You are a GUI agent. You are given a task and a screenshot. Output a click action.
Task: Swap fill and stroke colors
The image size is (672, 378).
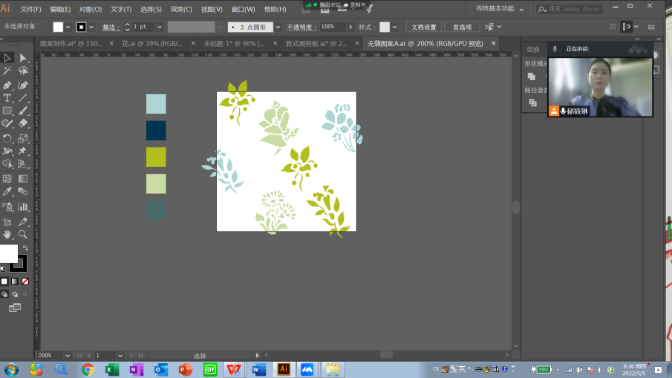click(x=25, y=248)
